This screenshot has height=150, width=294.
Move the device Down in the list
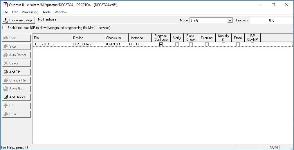pos(16,114)
